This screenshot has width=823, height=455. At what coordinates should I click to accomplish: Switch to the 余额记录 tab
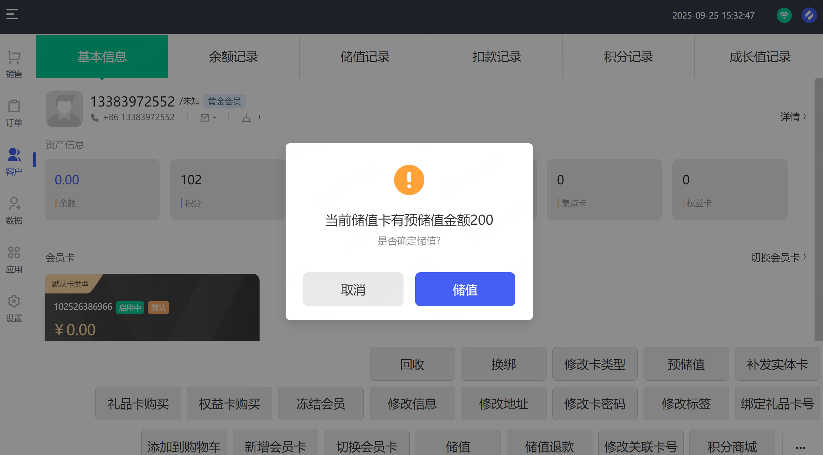[233, 57]
